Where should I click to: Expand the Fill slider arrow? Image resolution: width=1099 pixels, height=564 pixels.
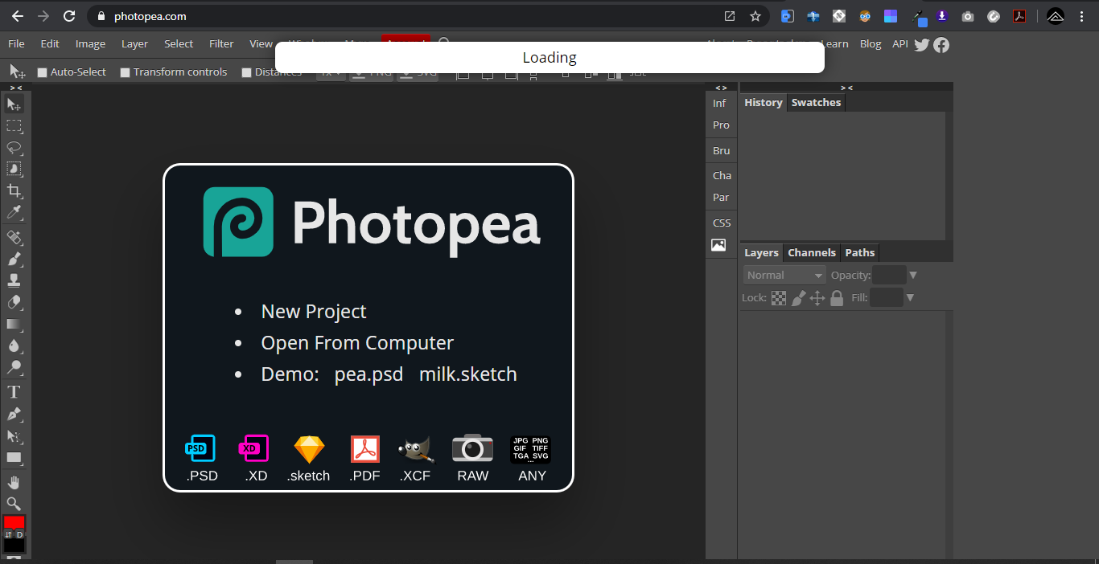tap(910, 298)
